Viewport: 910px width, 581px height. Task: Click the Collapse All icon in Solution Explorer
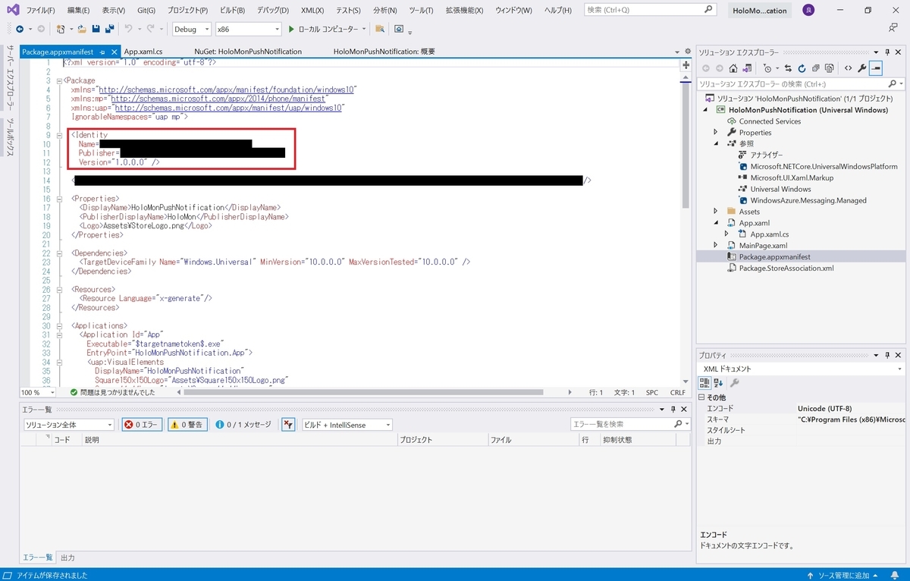tap(815, 68)
